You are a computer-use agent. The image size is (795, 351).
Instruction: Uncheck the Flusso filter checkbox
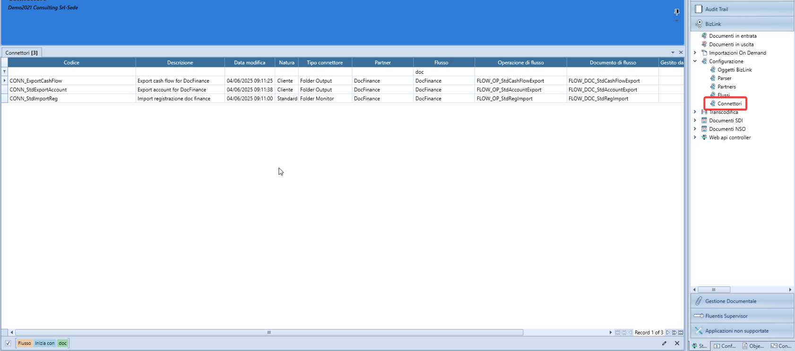tap(8, 343)
